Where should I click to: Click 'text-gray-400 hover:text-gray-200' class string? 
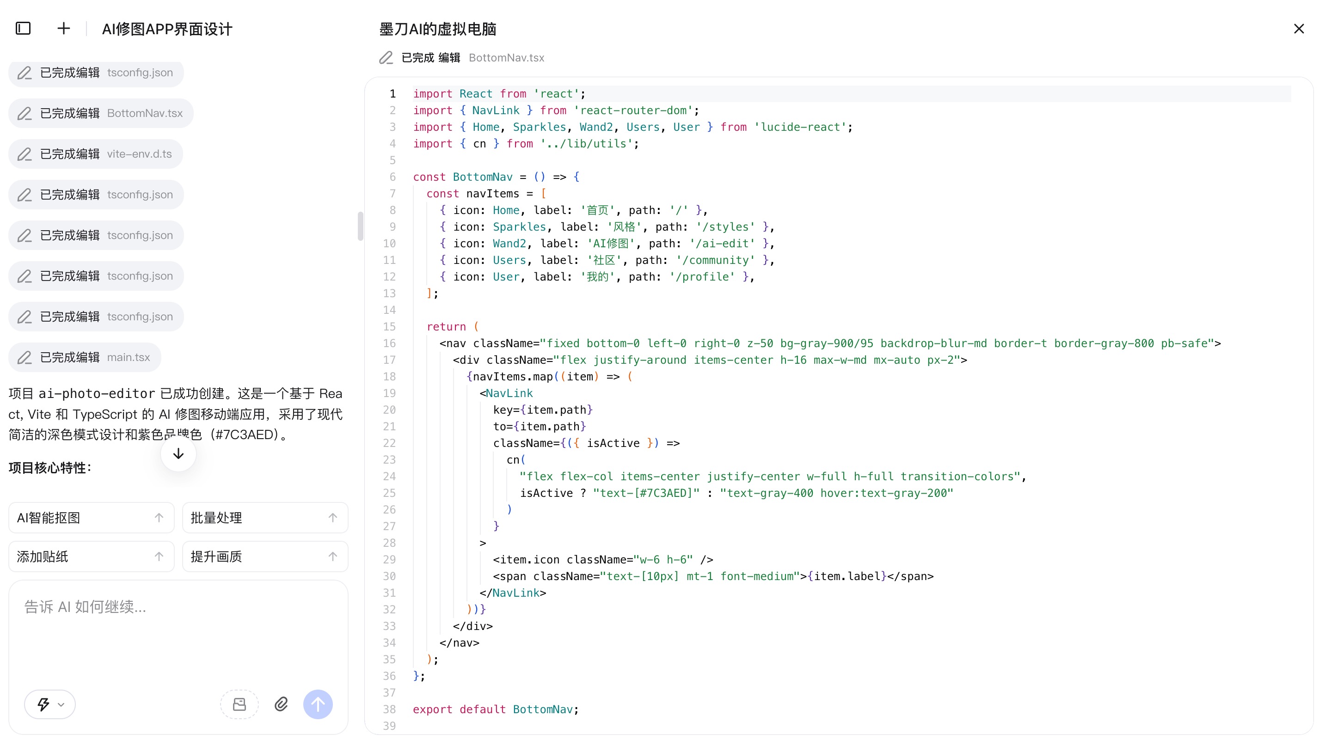tap(836, 493)
